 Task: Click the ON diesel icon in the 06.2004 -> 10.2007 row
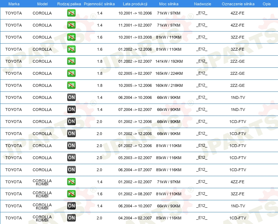pos(71,206)
